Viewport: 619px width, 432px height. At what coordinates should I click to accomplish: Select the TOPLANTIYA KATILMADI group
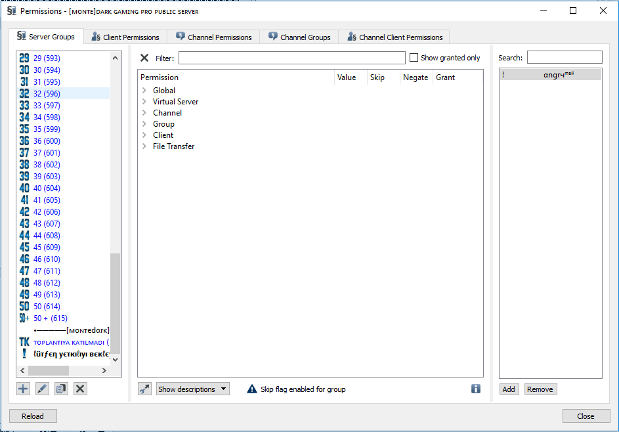tap(64, 342)
